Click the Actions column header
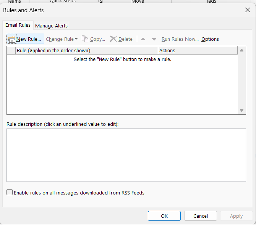256x225 pixels. tap(197, 50)
